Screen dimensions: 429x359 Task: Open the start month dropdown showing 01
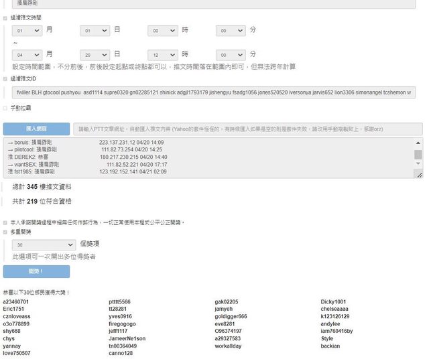point(27,31)
